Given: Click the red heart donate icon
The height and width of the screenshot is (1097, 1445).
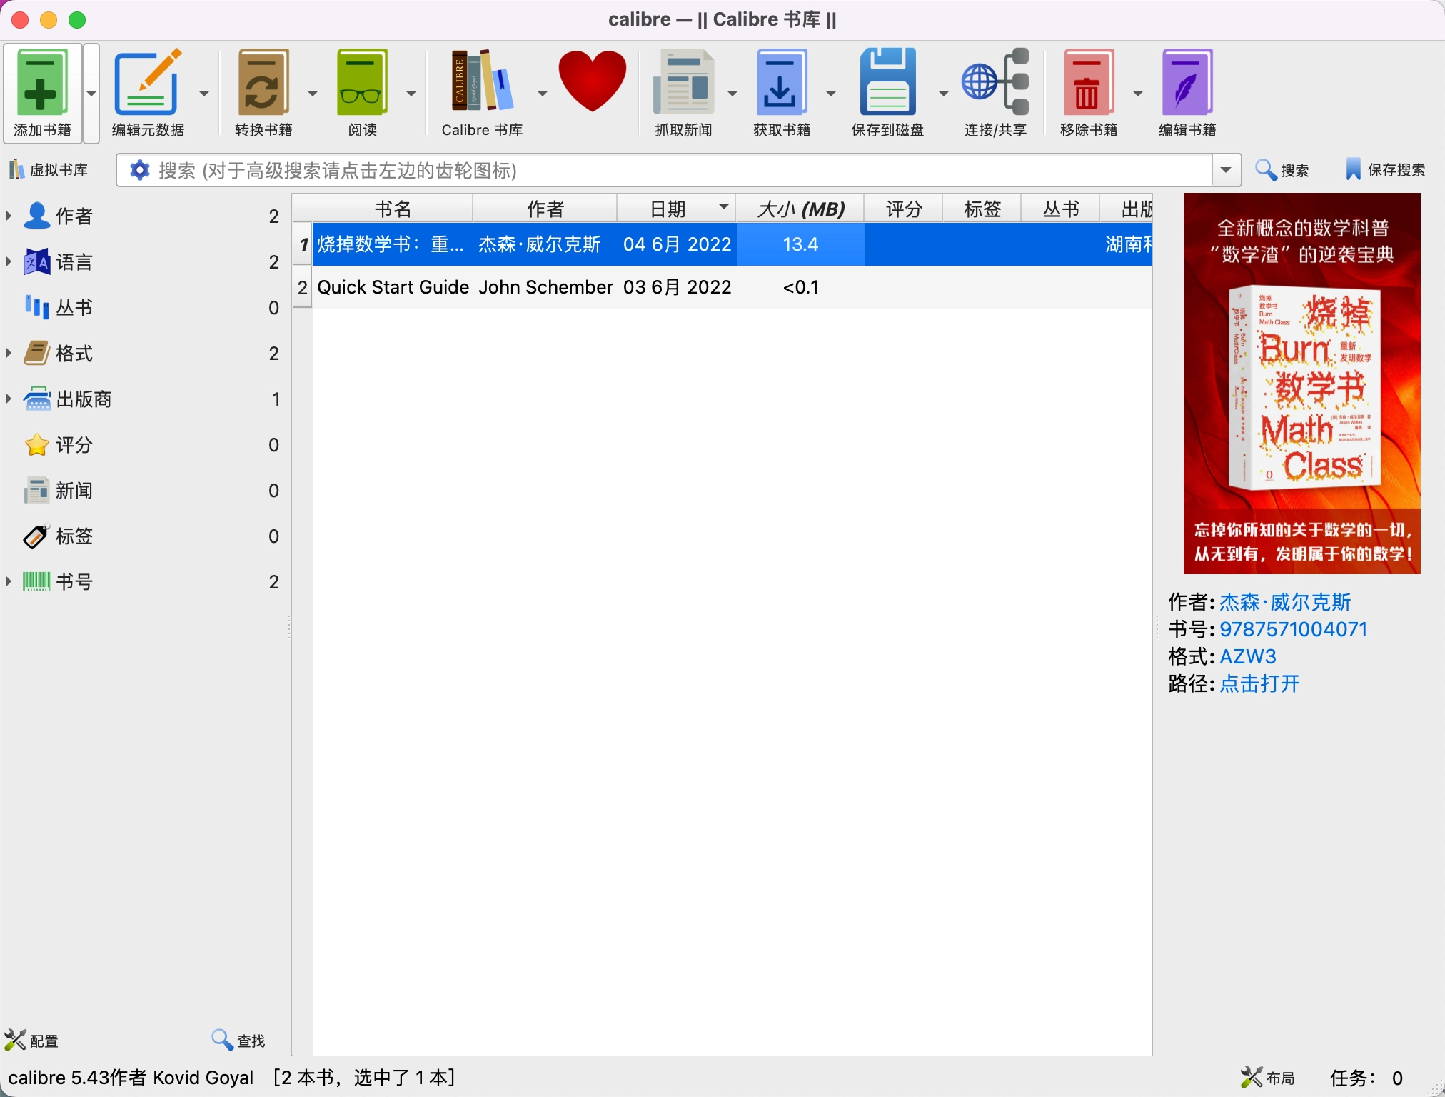Looking at the screenshot, I should pos(592,81).
